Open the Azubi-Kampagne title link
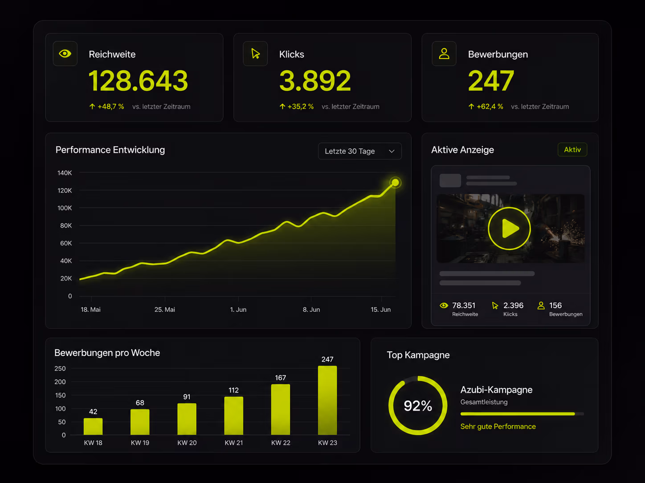 (x=496, y=390)
